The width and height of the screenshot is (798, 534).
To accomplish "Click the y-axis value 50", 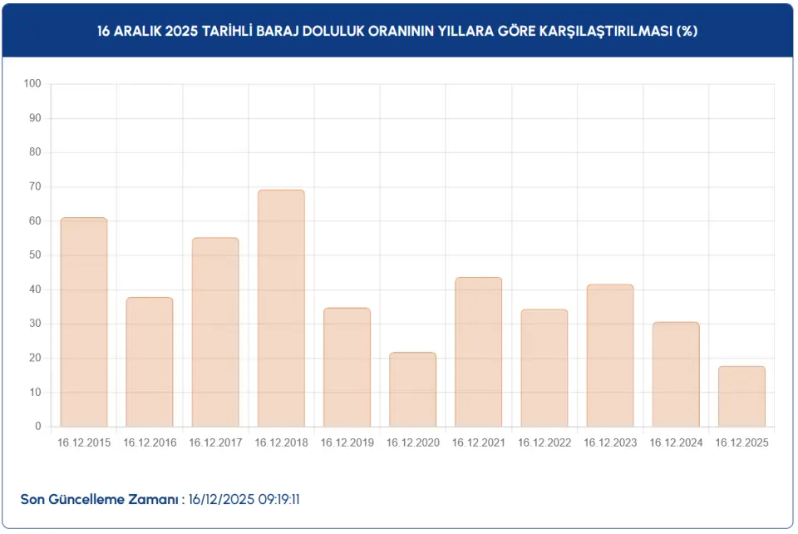I will [35, 255].
